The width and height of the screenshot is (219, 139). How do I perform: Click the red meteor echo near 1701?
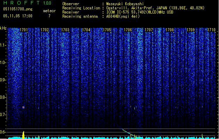click(x=23, y=107)
